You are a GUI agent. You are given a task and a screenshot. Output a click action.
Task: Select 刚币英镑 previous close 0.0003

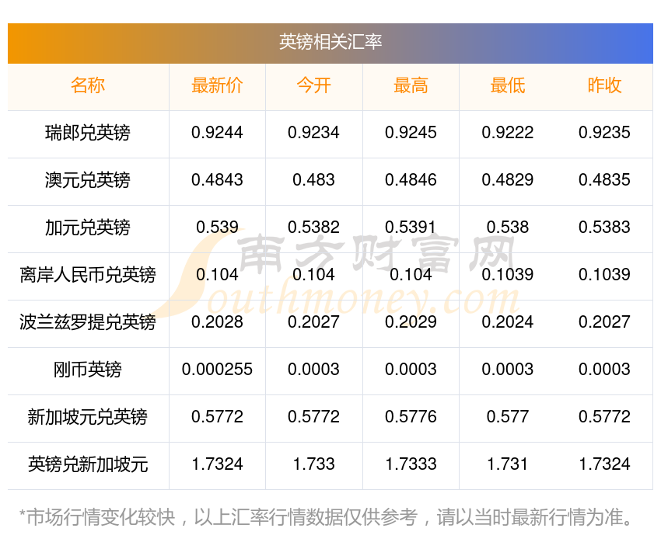604,370
